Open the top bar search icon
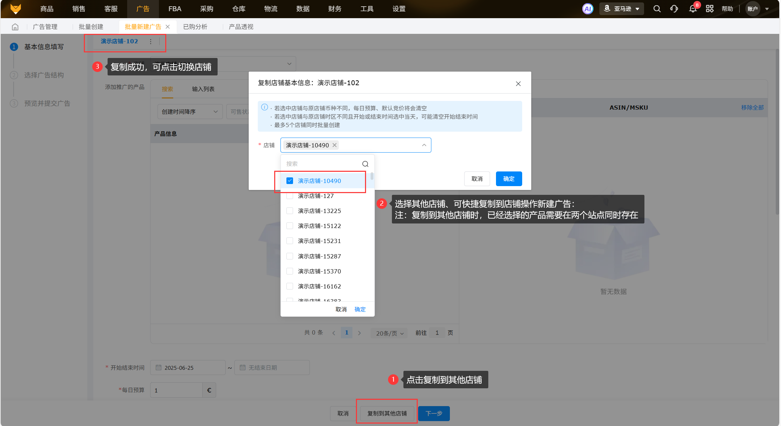This screenshot has width=781, height=426. (x=657, y=9)
